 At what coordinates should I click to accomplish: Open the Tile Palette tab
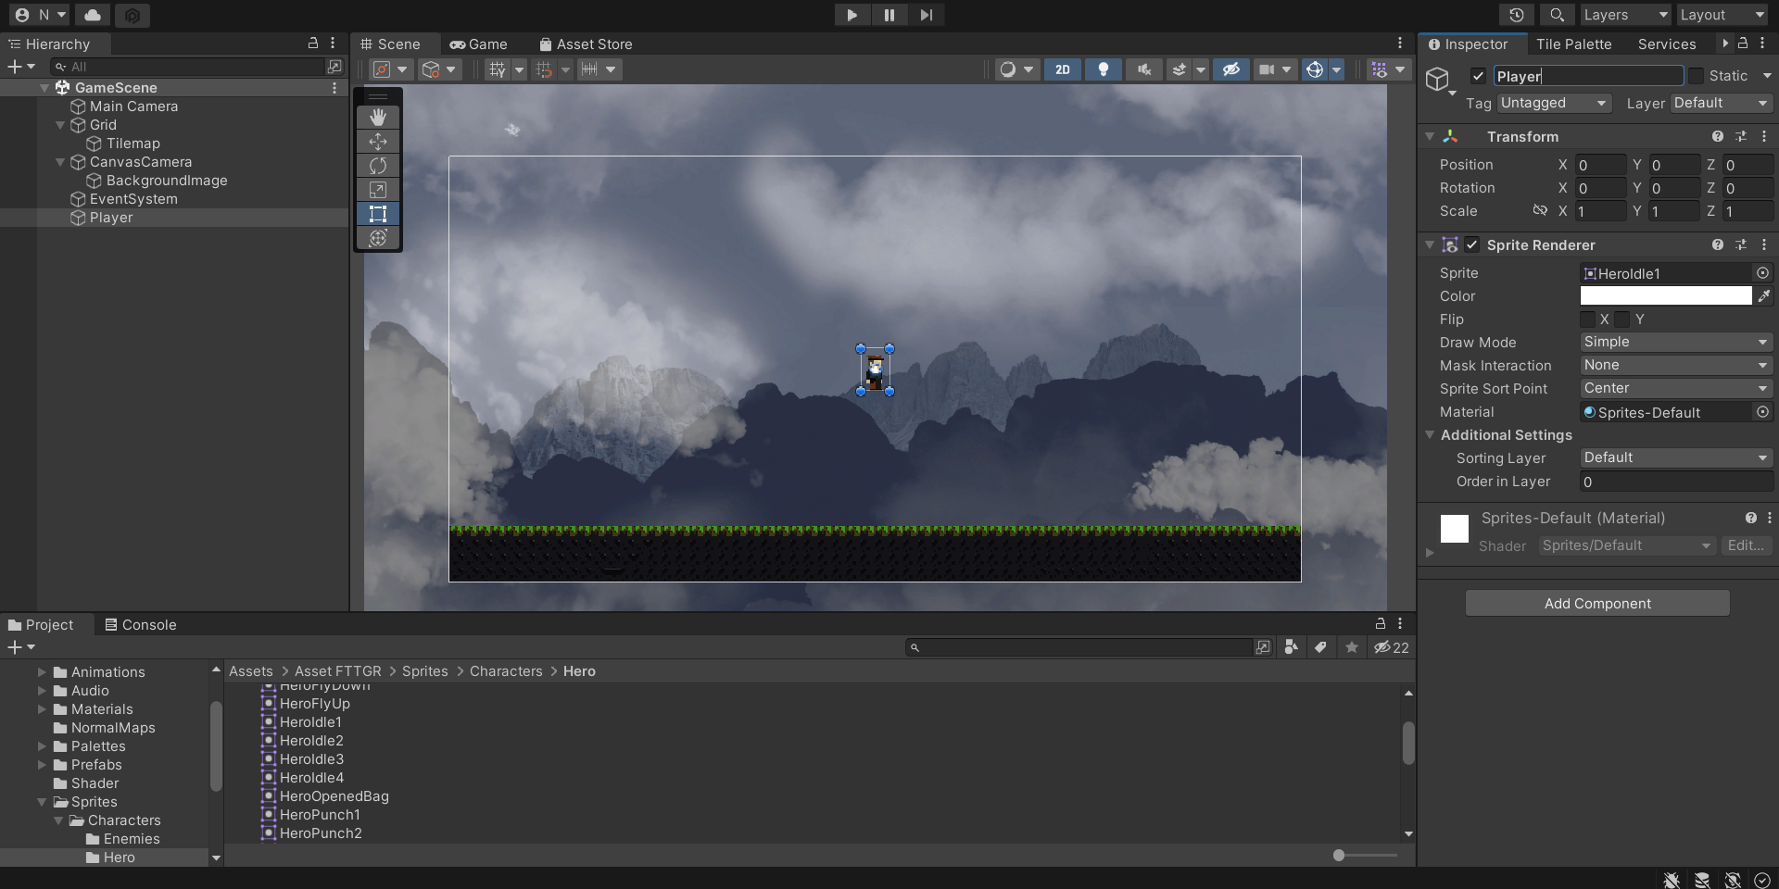pyautogui.click(x=1573, y=44)
